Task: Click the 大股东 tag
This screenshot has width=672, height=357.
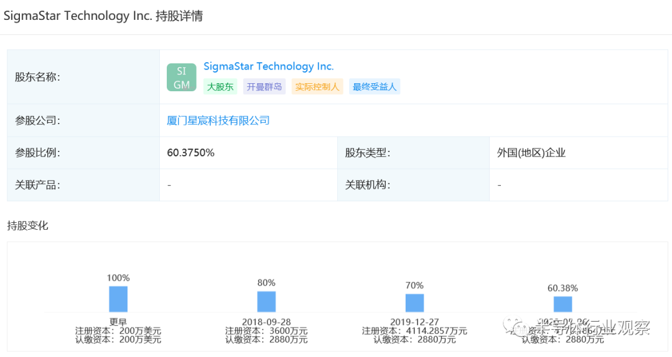Action: (x=220, y=86)
